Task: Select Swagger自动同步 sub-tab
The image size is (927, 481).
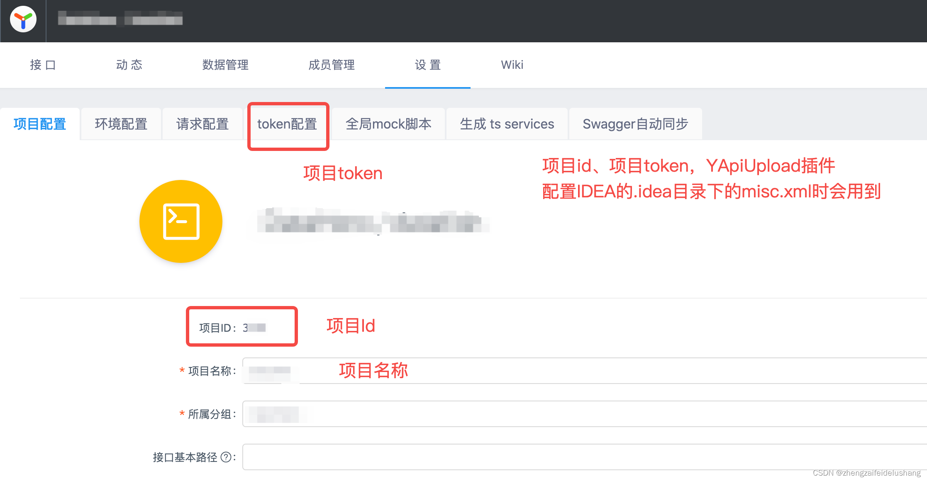Action: pyautogui.click(x=635, y=124)
